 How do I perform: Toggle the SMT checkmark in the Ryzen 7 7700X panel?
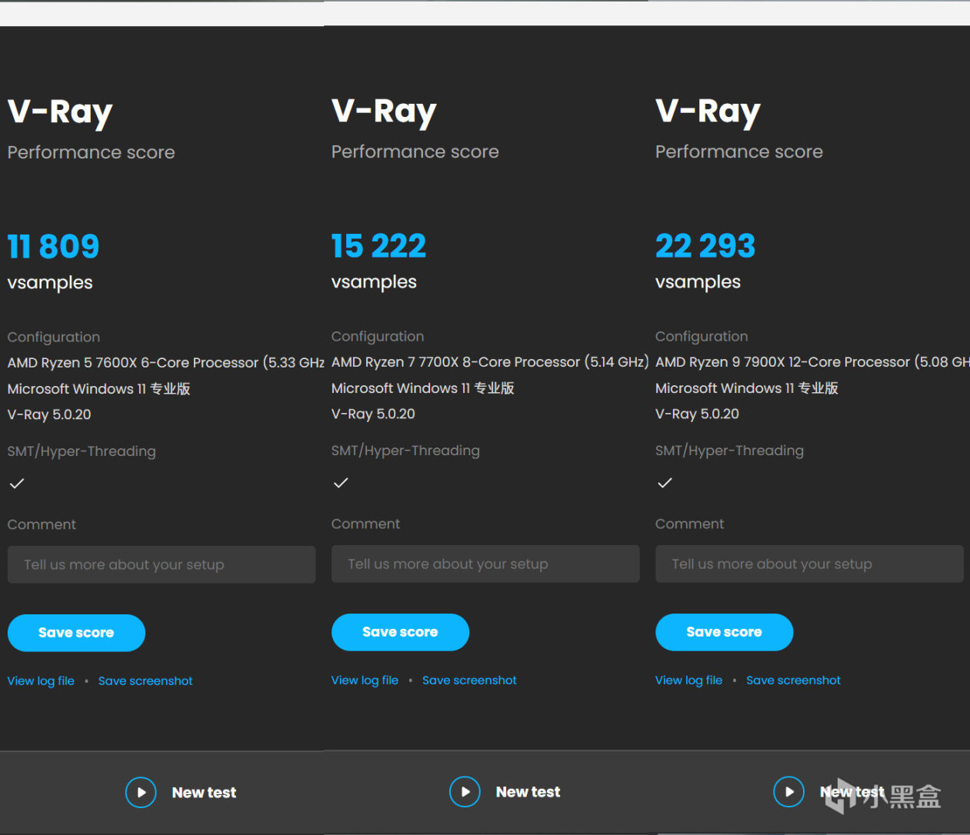pyautogui.click(x=341, y=483)
